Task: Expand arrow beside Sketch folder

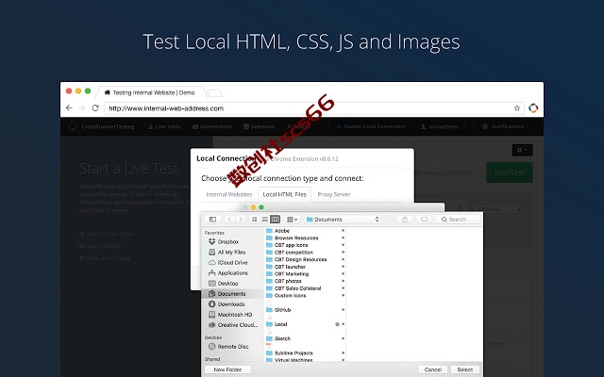Action: 343,338
